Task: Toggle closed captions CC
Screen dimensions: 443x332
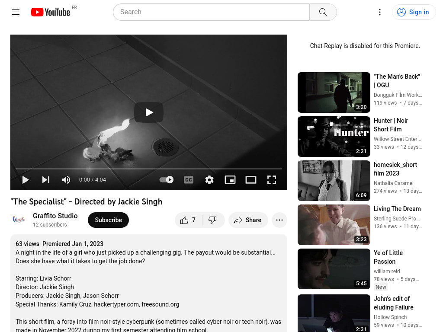Action: pyautogui.click(x=189, y=180)
